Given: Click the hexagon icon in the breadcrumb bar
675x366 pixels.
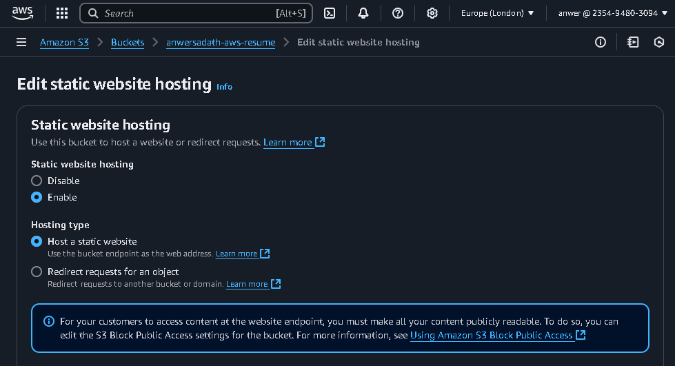Looking at the screenshot, I should (x=659, y=42).
